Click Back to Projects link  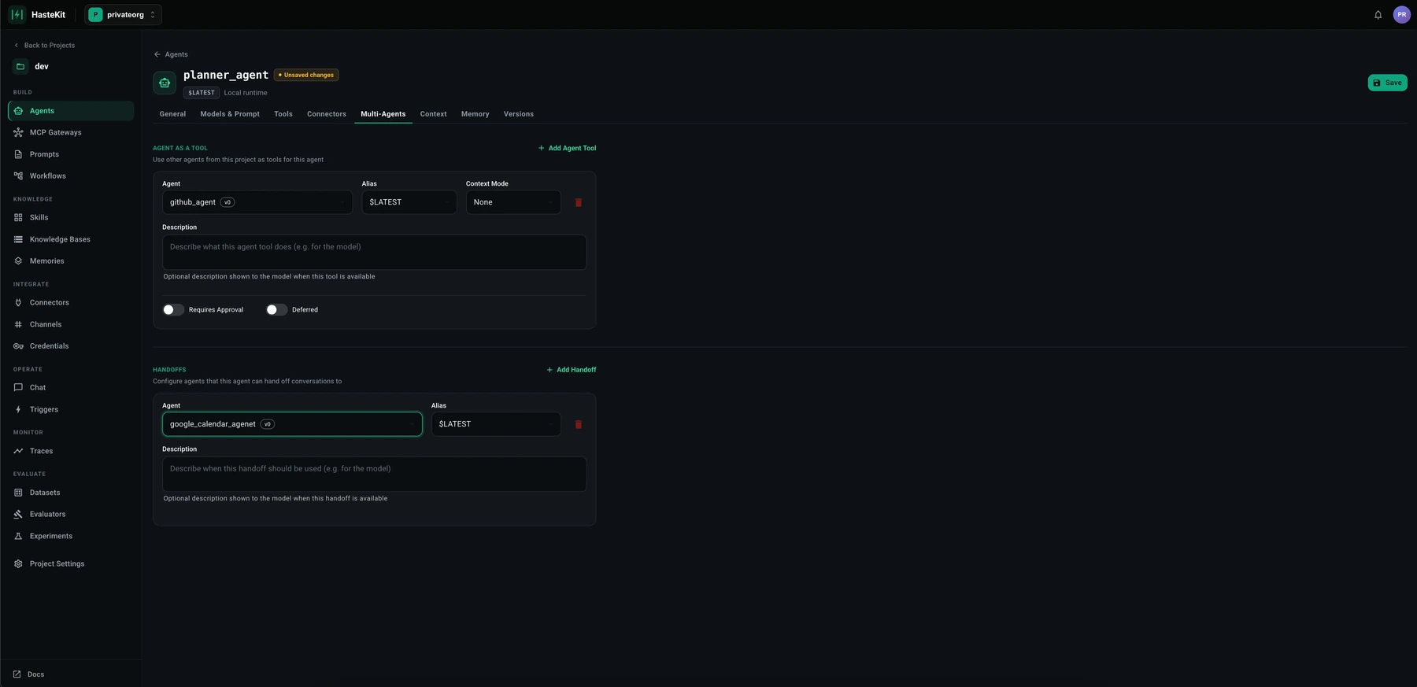point(44,46)
